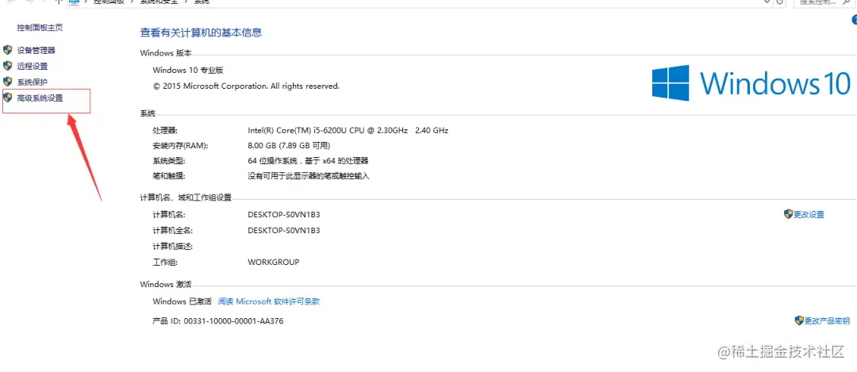Viewport: 857px width, 372px height.
Task: Click the WORKGROUP value
Action: tap(273, 263)
